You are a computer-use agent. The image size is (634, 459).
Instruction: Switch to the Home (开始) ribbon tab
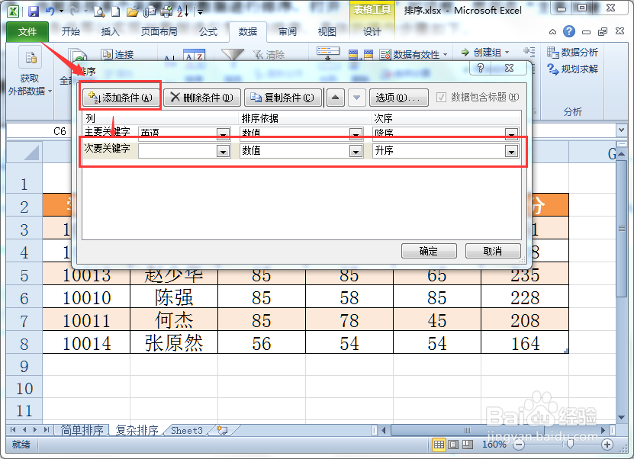pos(71,31)
